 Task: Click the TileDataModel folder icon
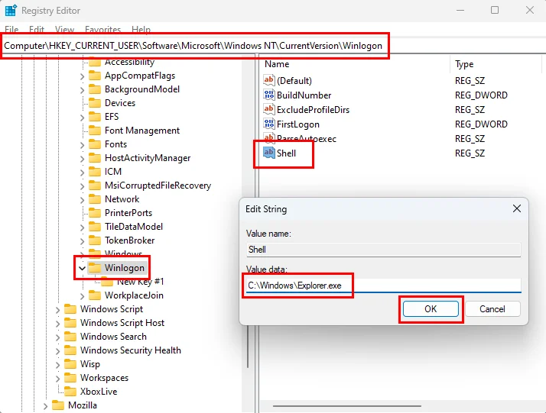[x=95, y=227]
